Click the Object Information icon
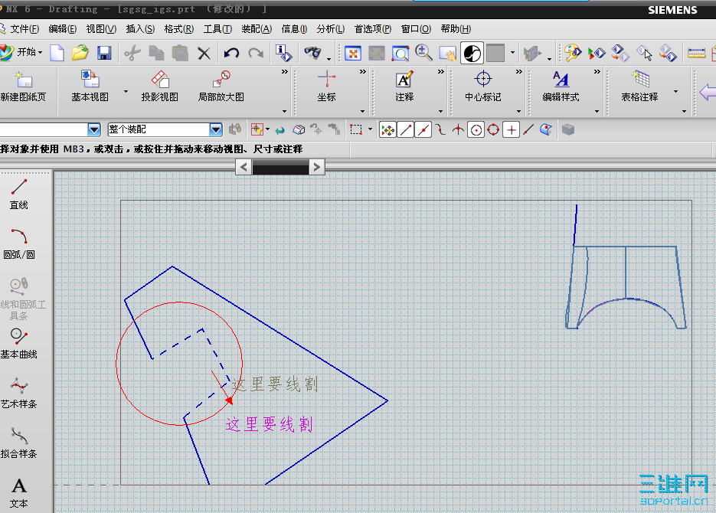Viewport: 716px width, 513px height. [283, 53]
